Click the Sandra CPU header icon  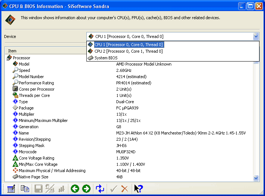[10, 20]
